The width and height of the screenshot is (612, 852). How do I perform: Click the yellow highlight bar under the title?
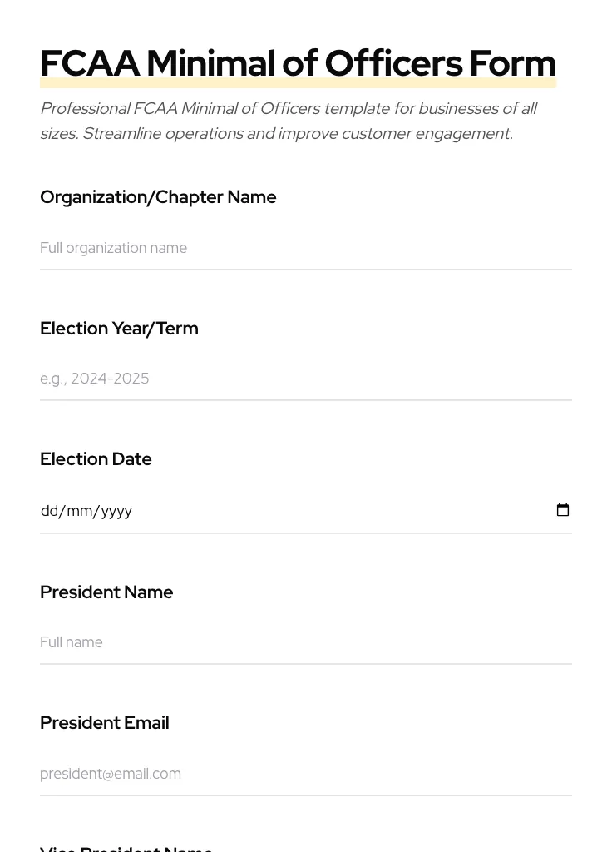click(298, 84)
